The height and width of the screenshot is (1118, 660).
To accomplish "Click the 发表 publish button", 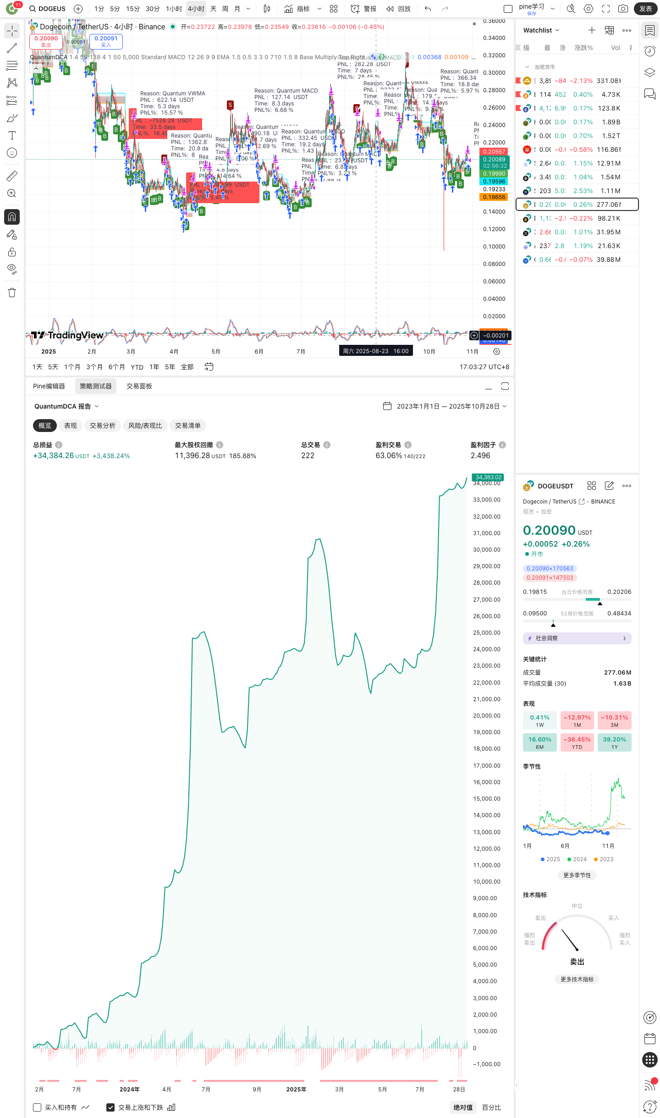I will (x=645, y=9).
